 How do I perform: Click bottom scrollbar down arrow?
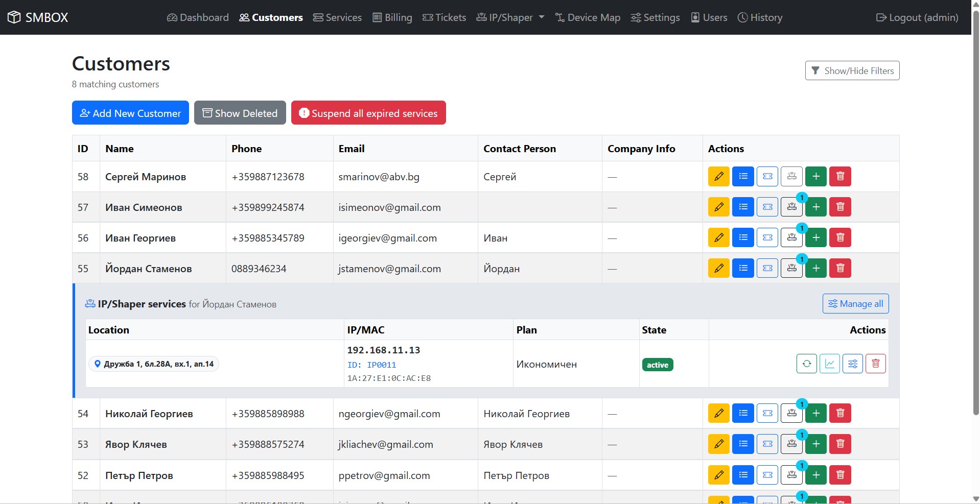[975, 499]
